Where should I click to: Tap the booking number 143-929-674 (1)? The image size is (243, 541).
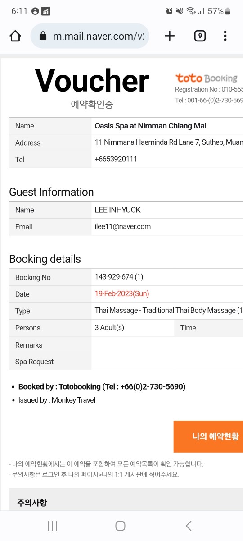click(119, 277)
